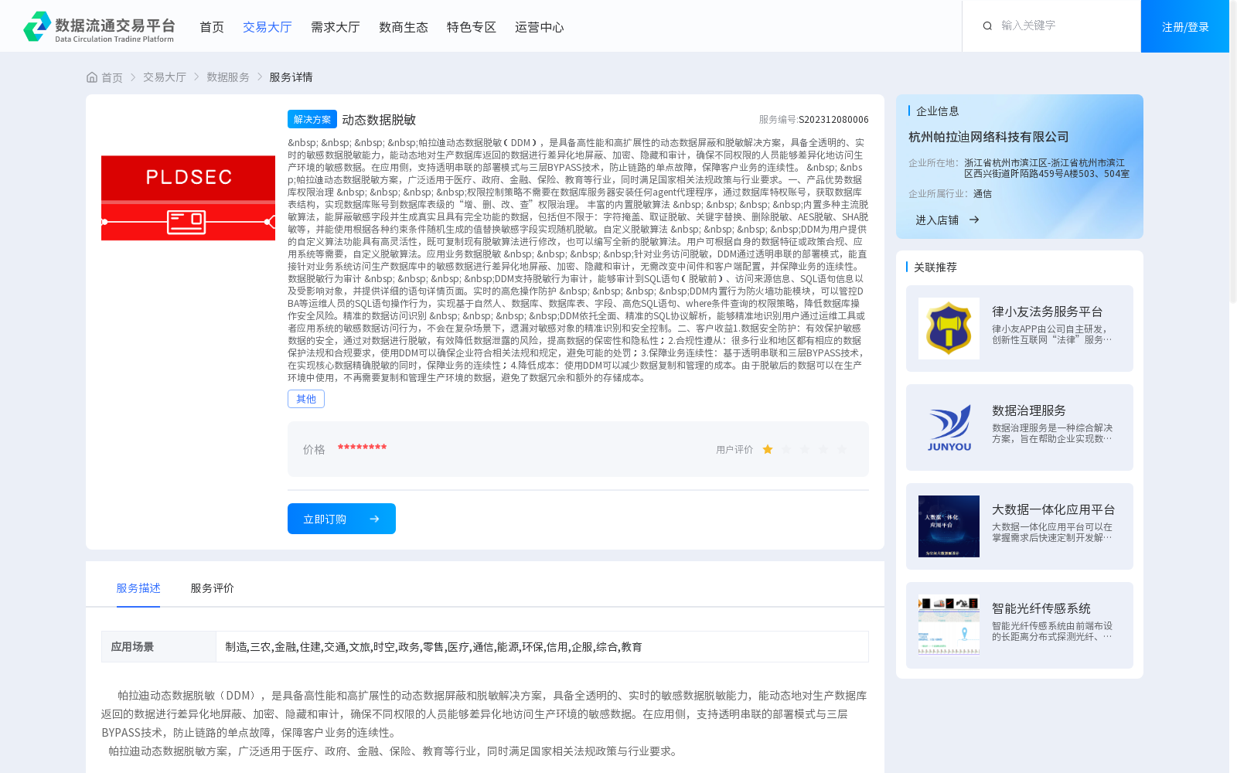1237x773 pixels.
Task: Open the 律小友法务服务平台 title
Action: (1048, 312)
